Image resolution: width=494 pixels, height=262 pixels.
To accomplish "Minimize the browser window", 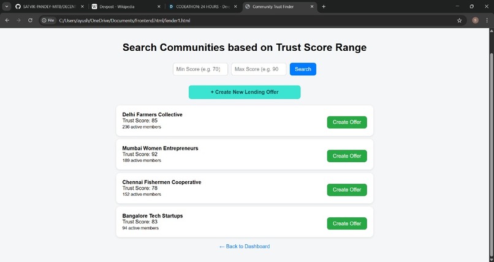I will [457, 6].
